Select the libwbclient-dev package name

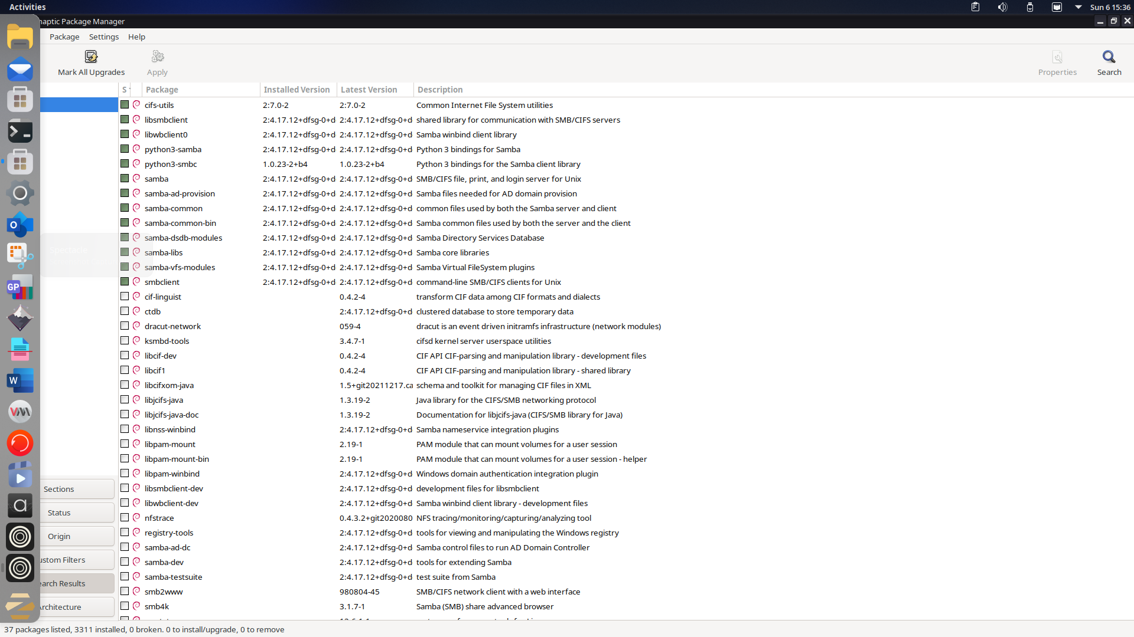pos(171,503)
